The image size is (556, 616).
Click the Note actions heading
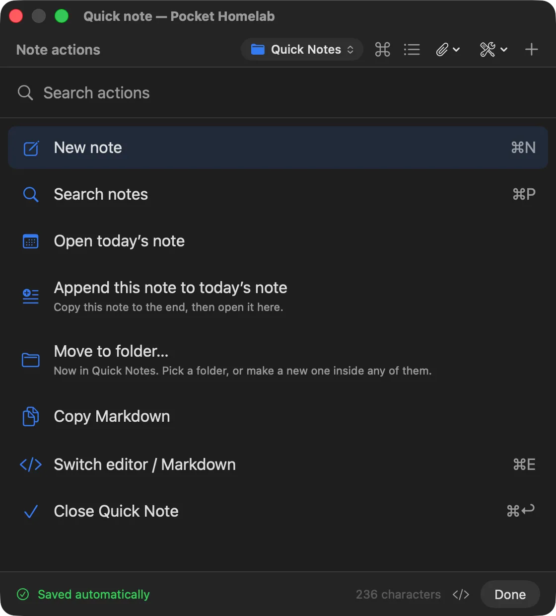[58, 50]
